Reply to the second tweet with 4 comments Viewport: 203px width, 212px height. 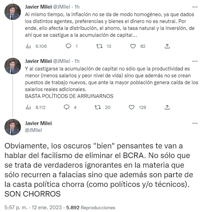point(66,107)
